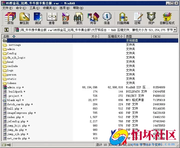Click the size value 68,194,096
This screenshot has width=180, height=148.
point(90,87)
